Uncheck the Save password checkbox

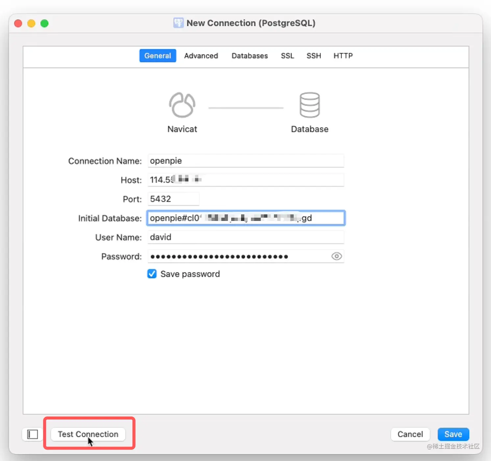[152, 274]
